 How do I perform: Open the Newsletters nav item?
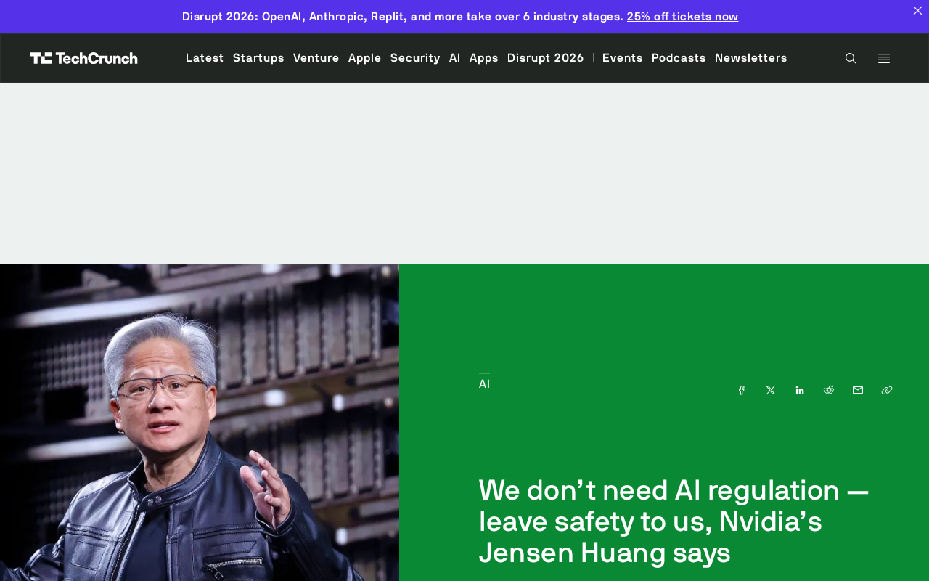(751, 58)
